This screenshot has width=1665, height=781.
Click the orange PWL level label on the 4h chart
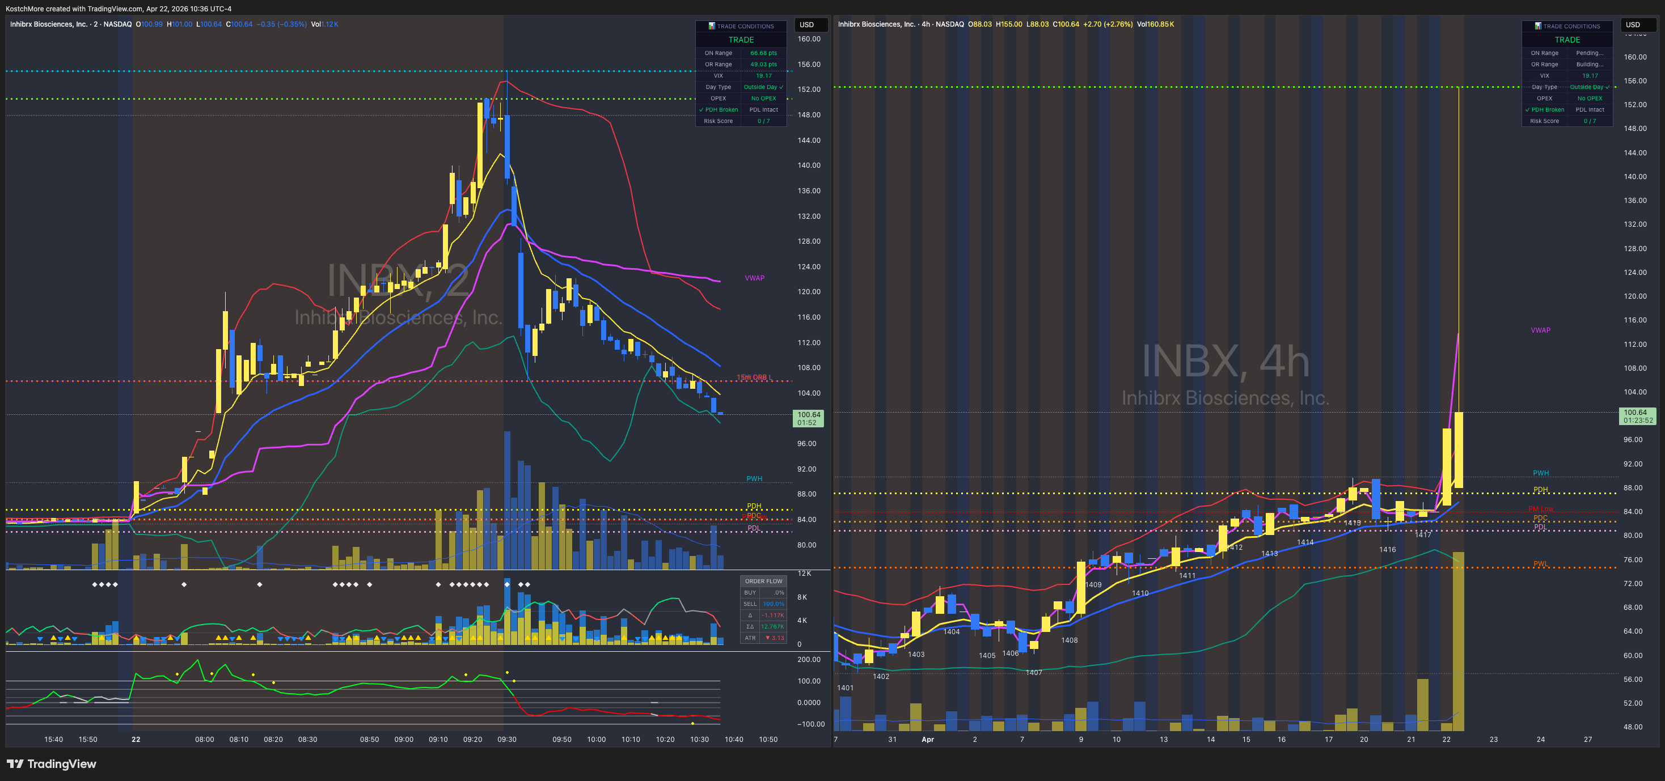pyautogui.click(x=1540, y=564)
